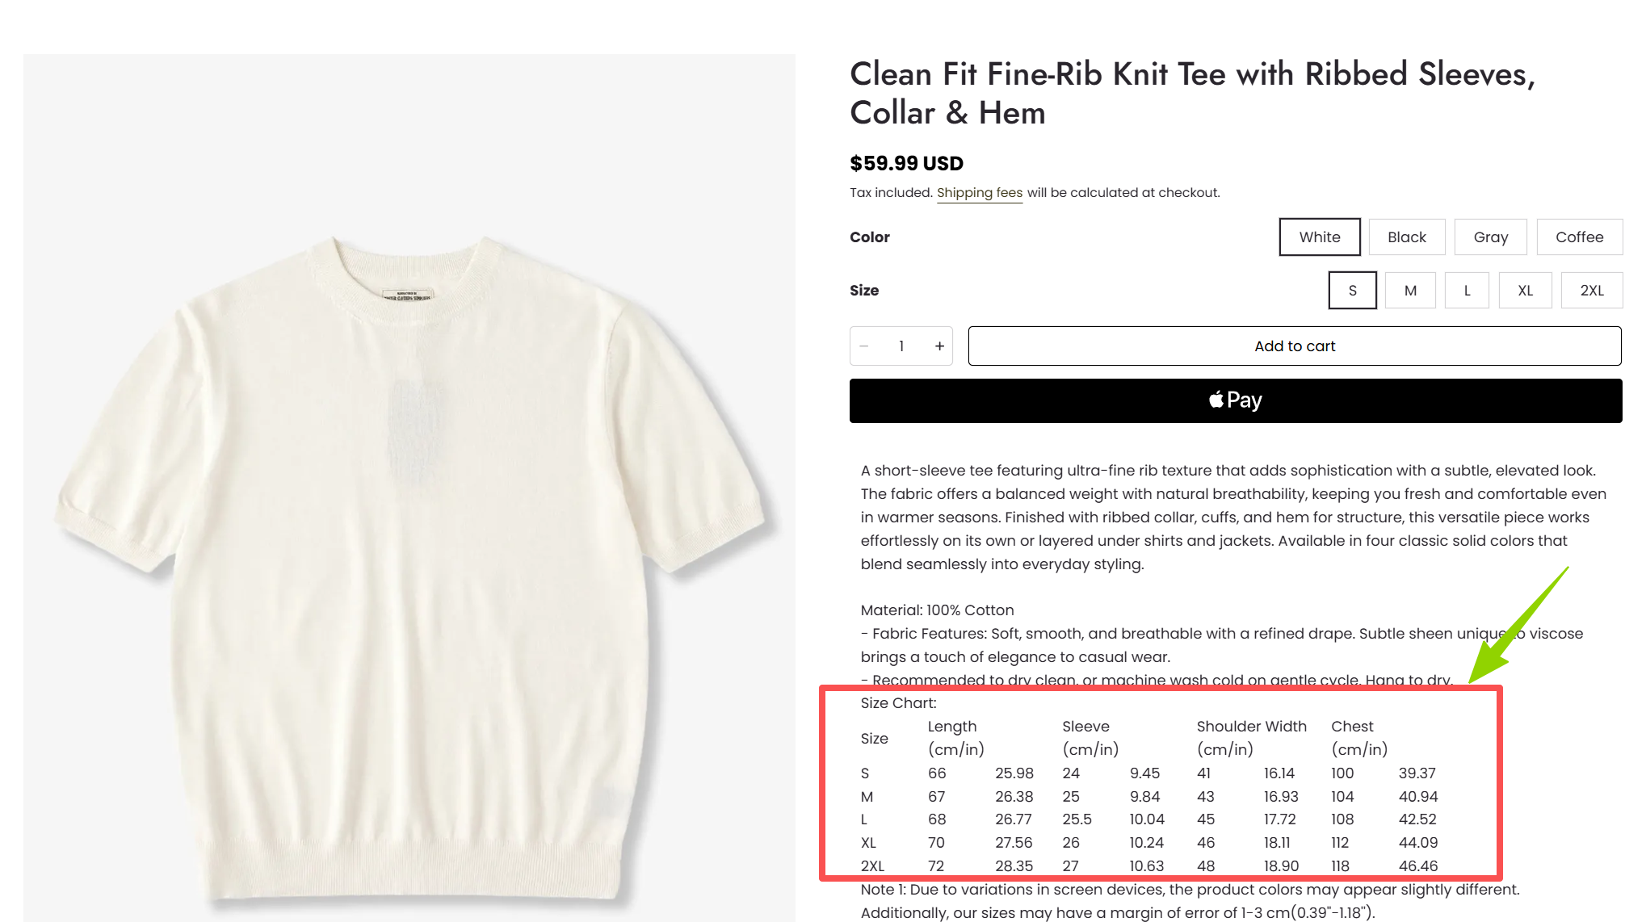Pick size L
1646x922 pixels.
pos(1467,291)
